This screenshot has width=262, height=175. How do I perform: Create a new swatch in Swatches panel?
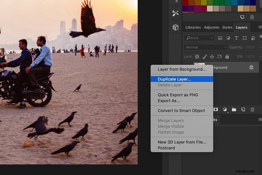click(242, 17)
